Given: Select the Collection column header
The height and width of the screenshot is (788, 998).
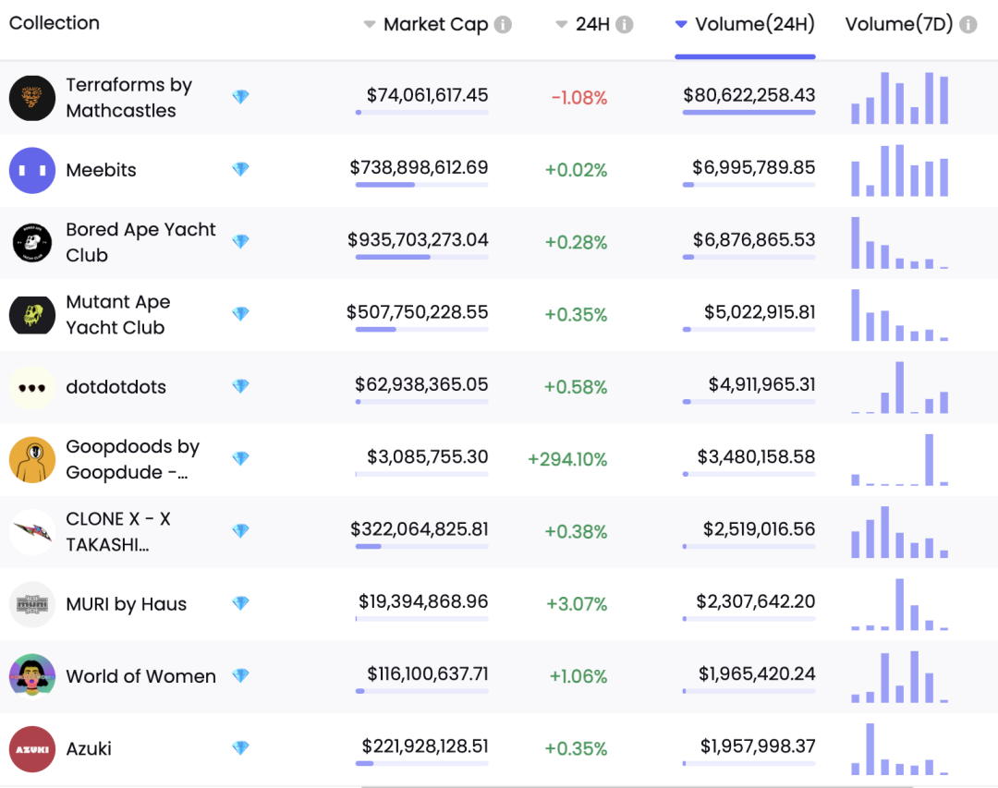Looking at the screenshot, I should (55, 23).
